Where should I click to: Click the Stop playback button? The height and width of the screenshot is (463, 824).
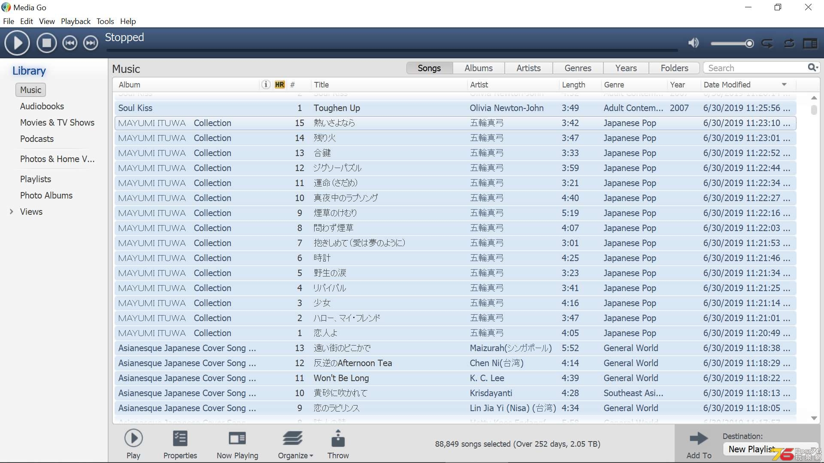coord(46,43)
